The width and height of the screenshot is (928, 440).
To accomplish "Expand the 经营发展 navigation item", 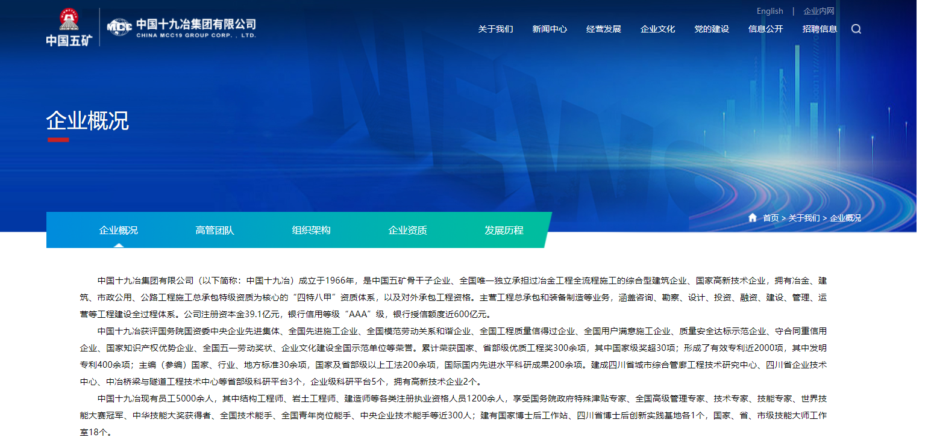I will 603,29.
